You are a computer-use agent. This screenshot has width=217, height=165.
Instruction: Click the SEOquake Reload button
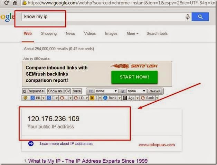tap(154, 91)
